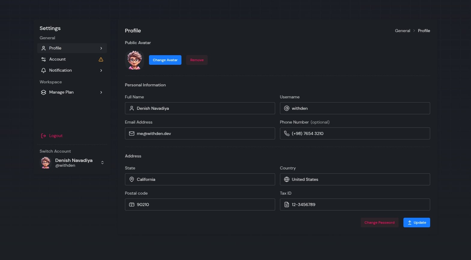This screenshot has height=260, width=471.
Task: Click the phone icon in Phone Number field
Action: [287, 133]
